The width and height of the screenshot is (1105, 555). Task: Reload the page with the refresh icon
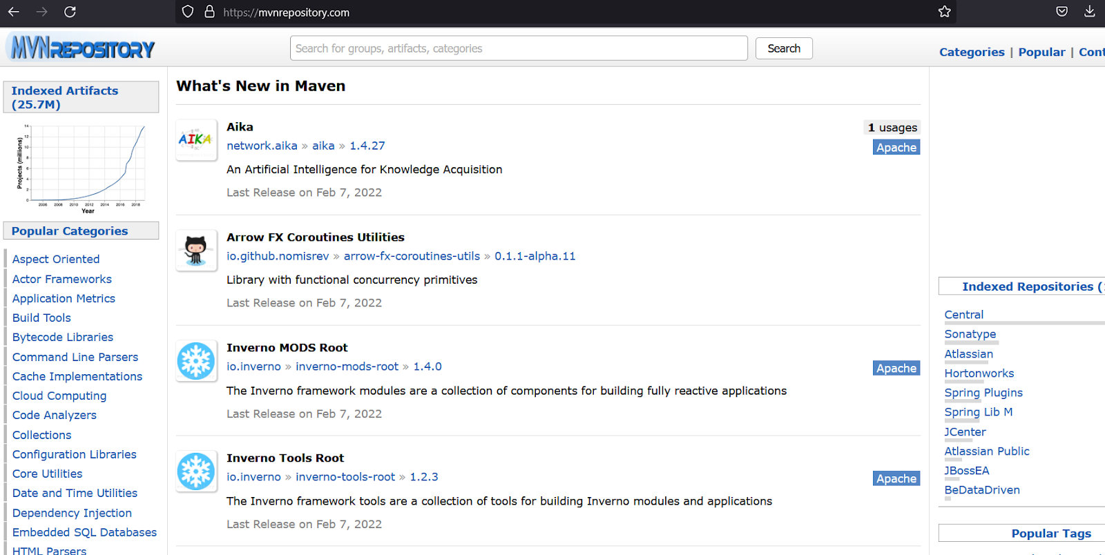(x=70, y=12)
